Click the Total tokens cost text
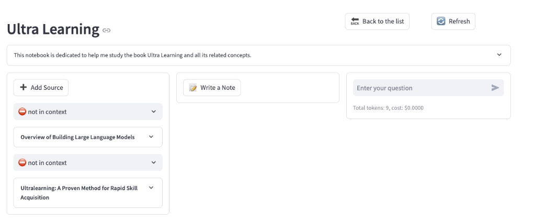 coord(388,108)
